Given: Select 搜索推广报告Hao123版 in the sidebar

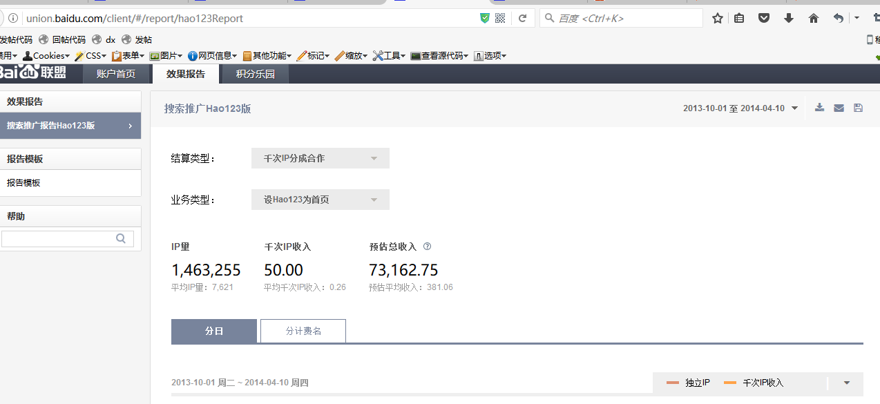Looking at the screenshot, I should 69,126.
